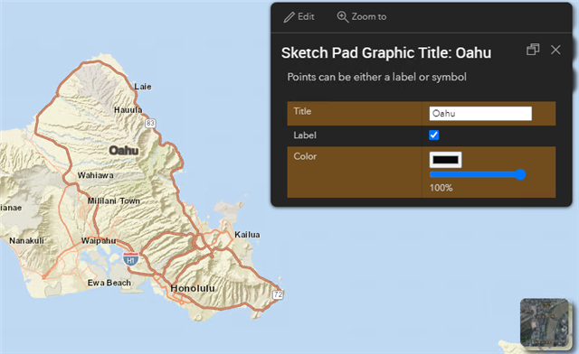Click the H1 interstate shield on the map
Screen dimensions: 579x354
[x=130, y=259]
